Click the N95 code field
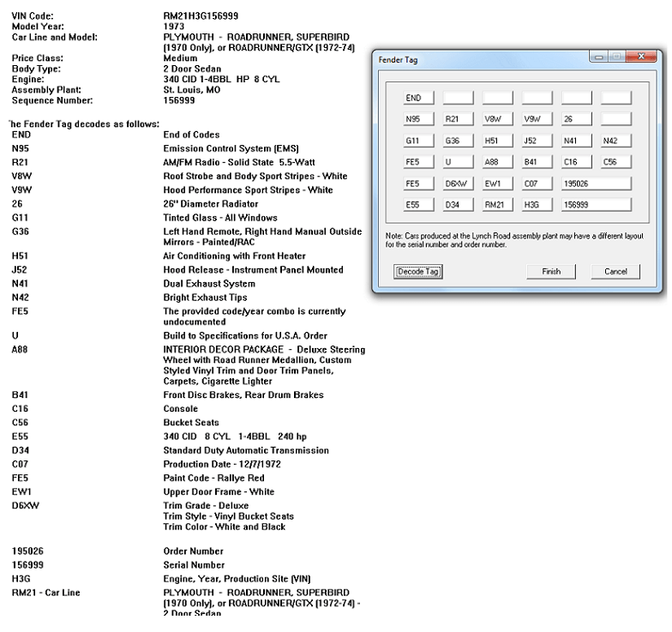Screen dimensions: 672x632 419,119
